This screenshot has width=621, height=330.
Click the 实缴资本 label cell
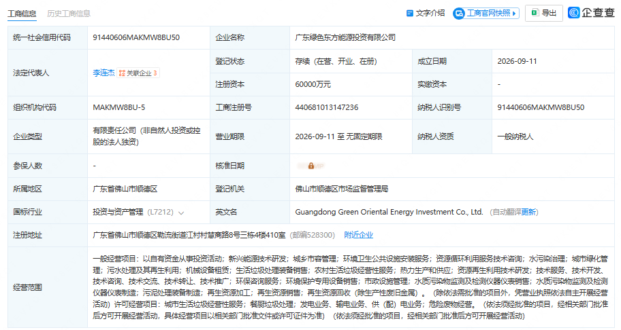click(452, 84)
